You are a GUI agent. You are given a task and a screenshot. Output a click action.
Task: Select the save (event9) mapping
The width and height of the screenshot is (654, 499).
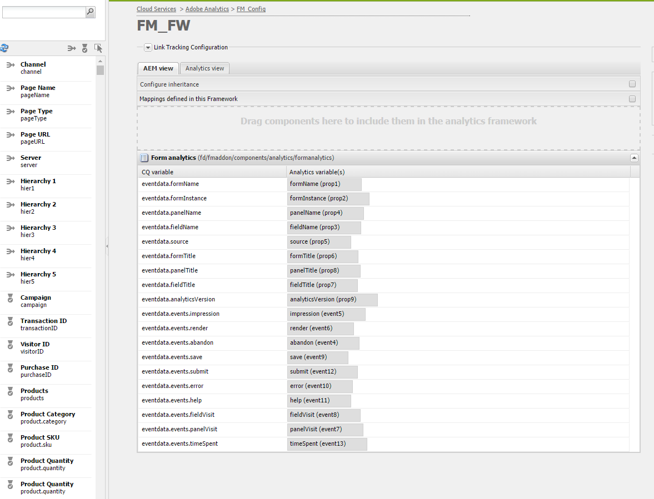tap(318, 357)
